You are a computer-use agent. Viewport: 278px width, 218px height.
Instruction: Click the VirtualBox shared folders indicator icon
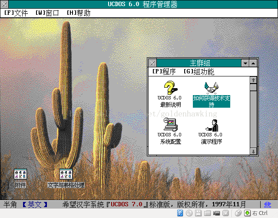coord(207,213)
